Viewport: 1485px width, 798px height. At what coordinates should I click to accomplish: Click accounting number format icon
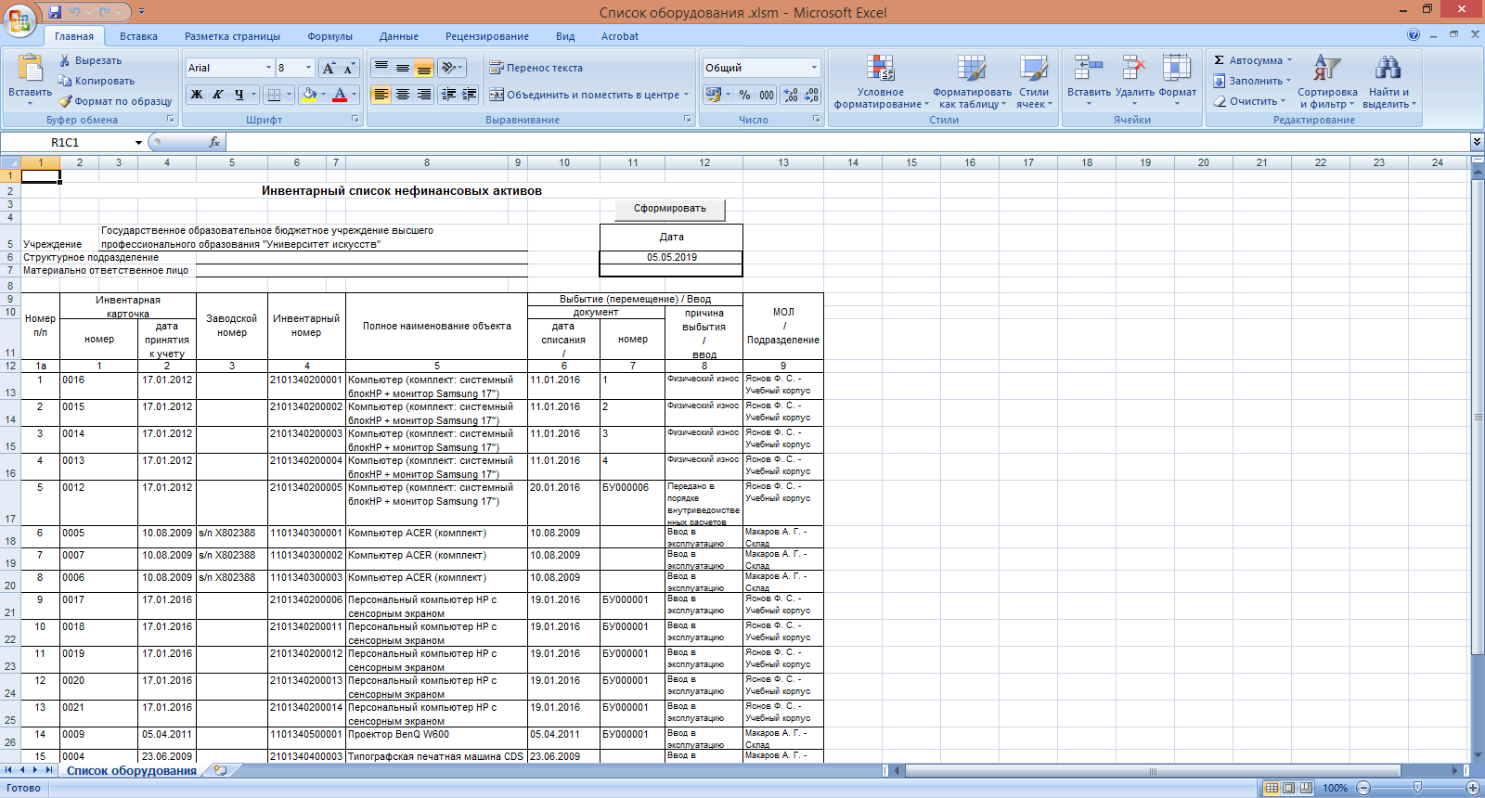click(713, 95)
